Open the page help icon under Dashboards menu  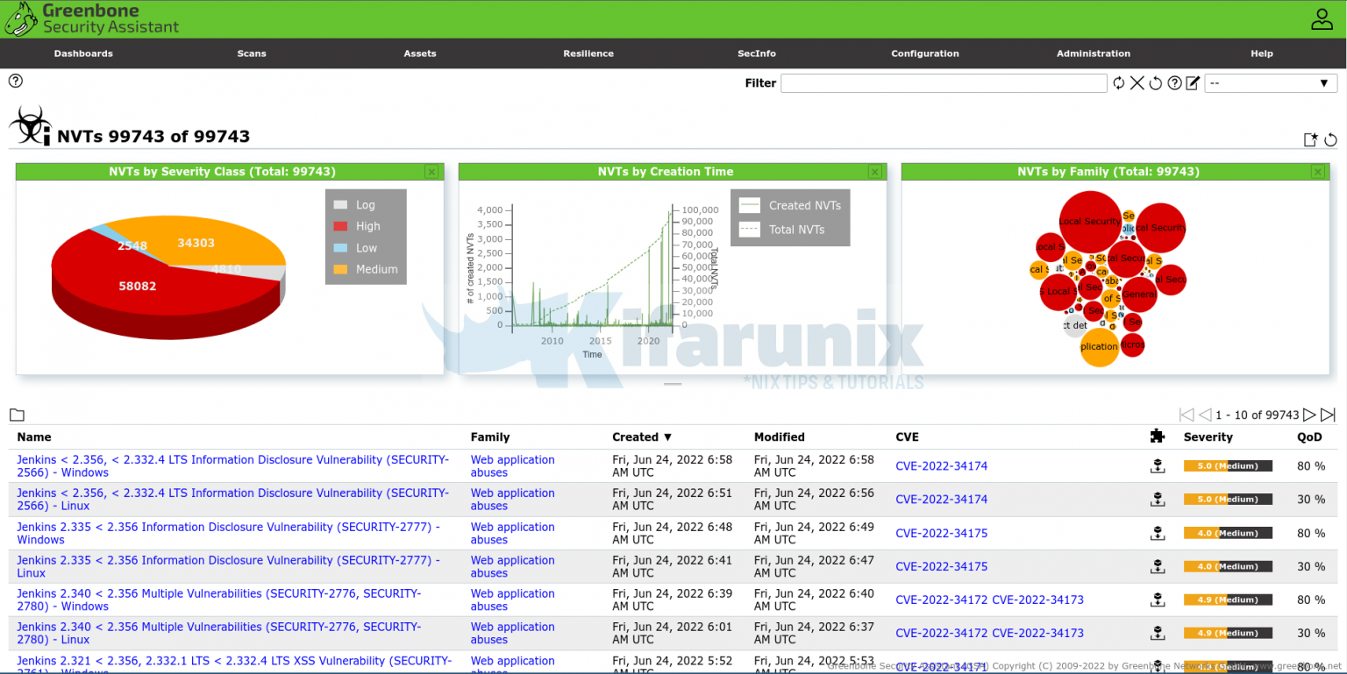click(x=16, y=81)
